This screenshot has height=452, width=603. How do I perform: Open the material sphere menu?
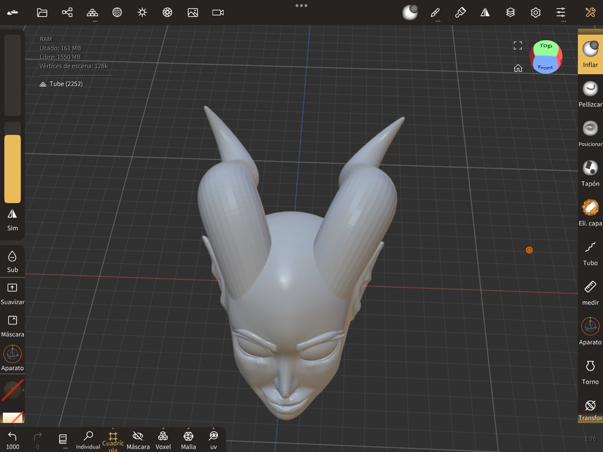click(x=118, y=13)
